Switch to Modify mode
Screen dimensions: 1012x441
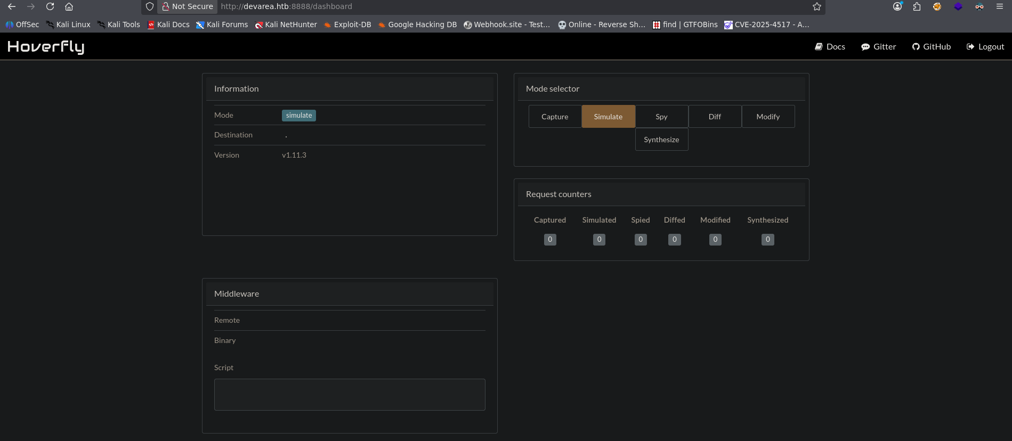[768, 117]
